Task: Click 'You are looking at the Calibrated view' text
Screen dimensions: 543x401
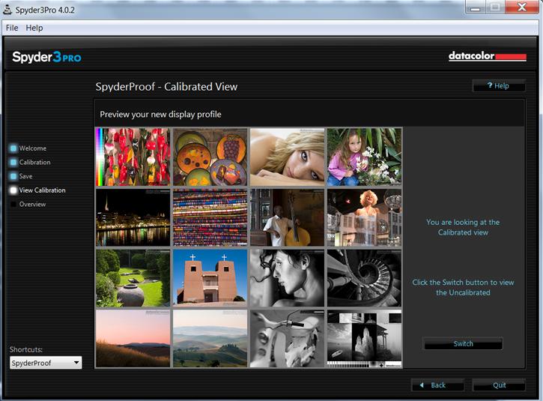Action: [x=463, y=227]
